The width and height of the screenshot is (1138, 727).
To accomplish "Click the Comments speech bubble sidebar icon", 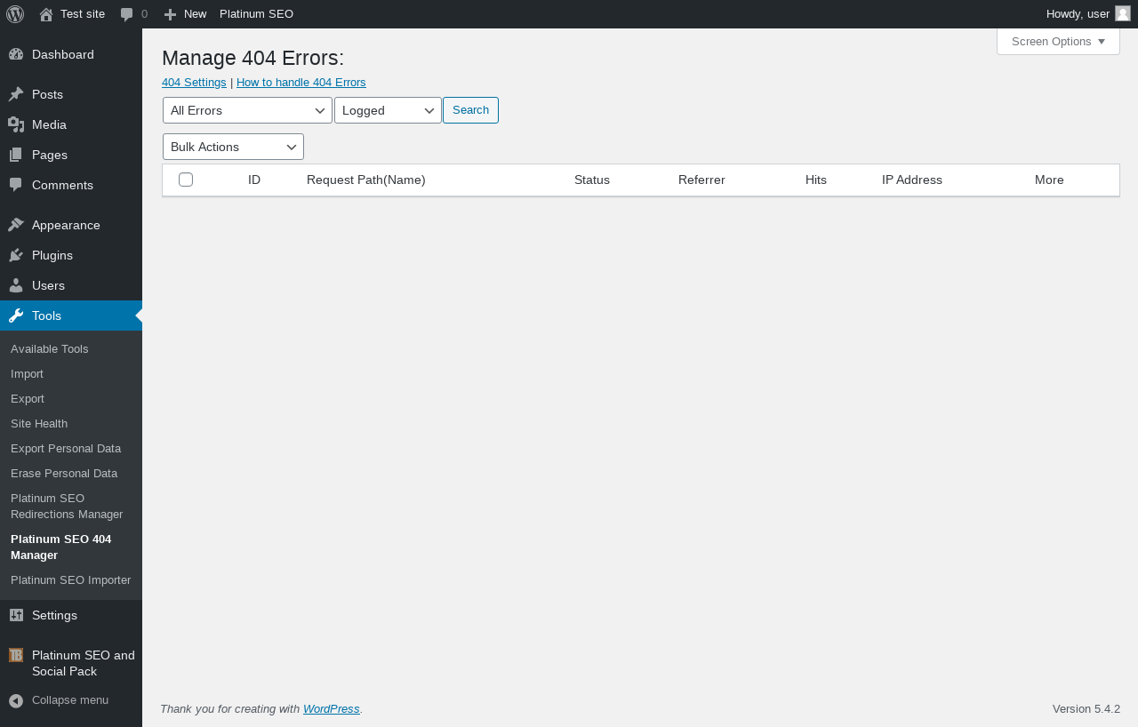I will pos(16,185).
